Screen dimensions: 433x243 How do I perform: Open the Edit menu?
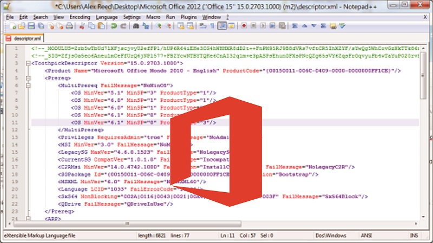point(23,17)
